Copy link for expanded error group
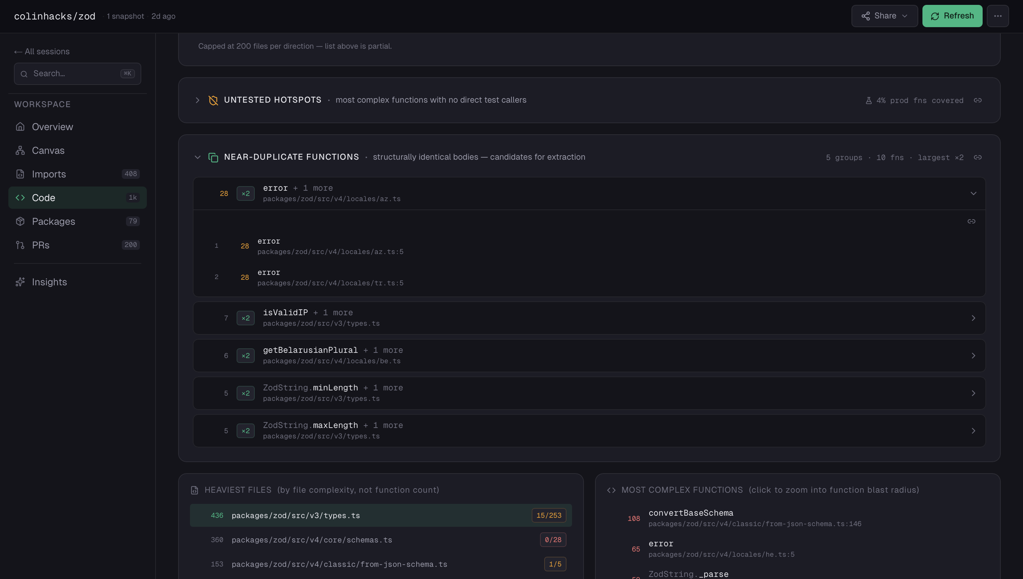1023x579 pixels. pyautogui.click(x=971, y=221)
